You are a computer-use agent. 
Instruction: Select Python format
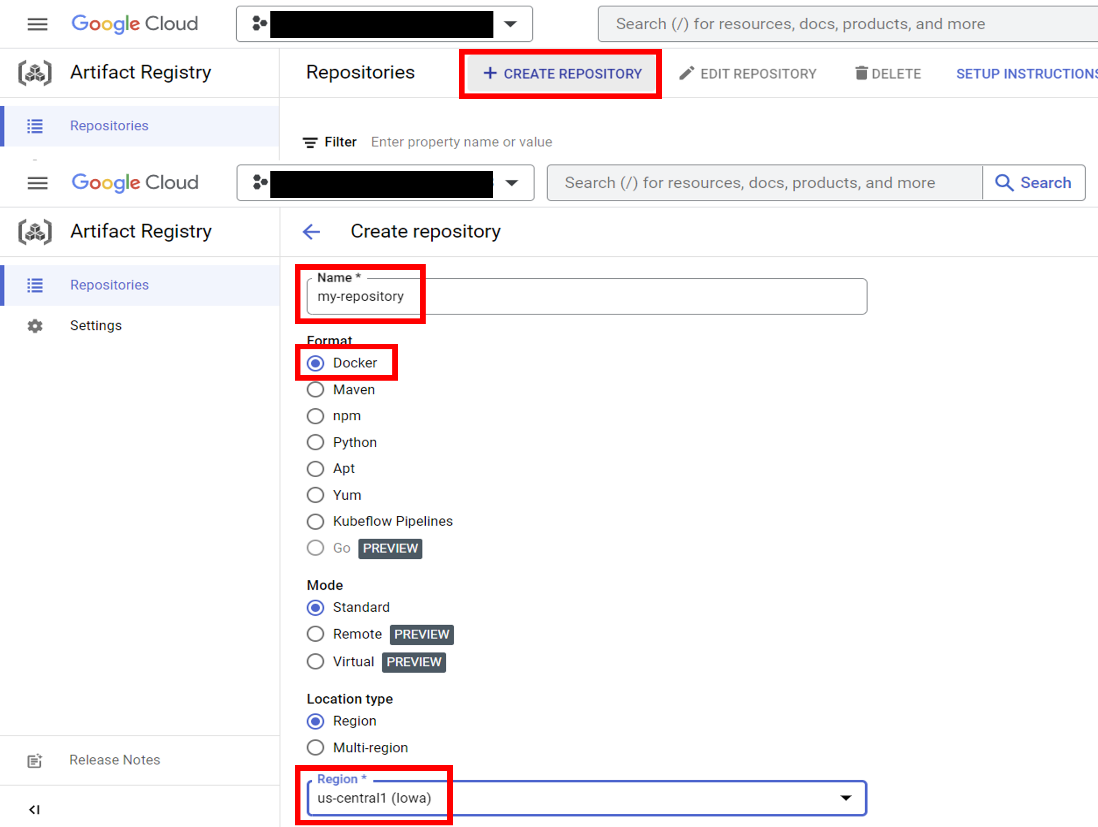pyautogui.click(x=315, y=442)
